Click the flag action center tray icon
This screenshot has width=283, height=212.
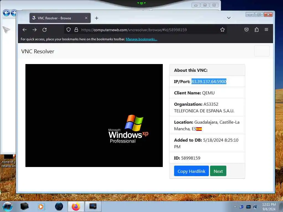point(242,207)
